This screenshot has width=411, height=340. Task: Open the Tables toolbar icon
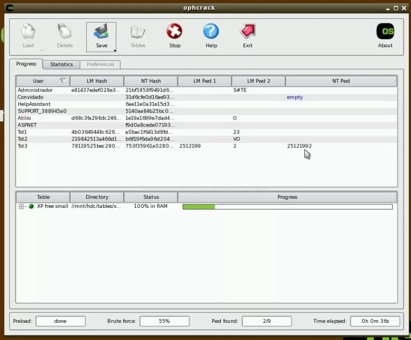pos(138,32)
